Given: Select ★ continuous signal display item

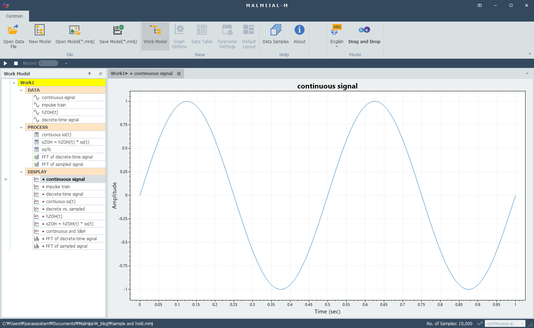Looking at the screenshot, I should coord(69,179).
